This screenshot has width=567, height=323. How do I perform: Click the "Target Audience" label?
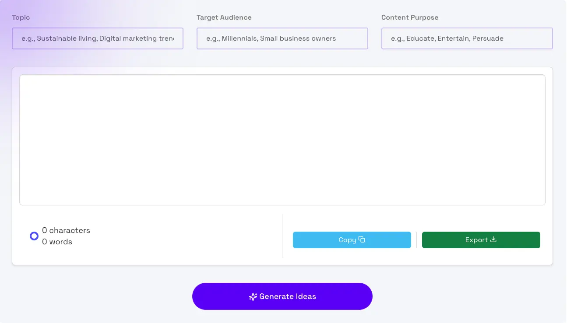tap(224, 17)
